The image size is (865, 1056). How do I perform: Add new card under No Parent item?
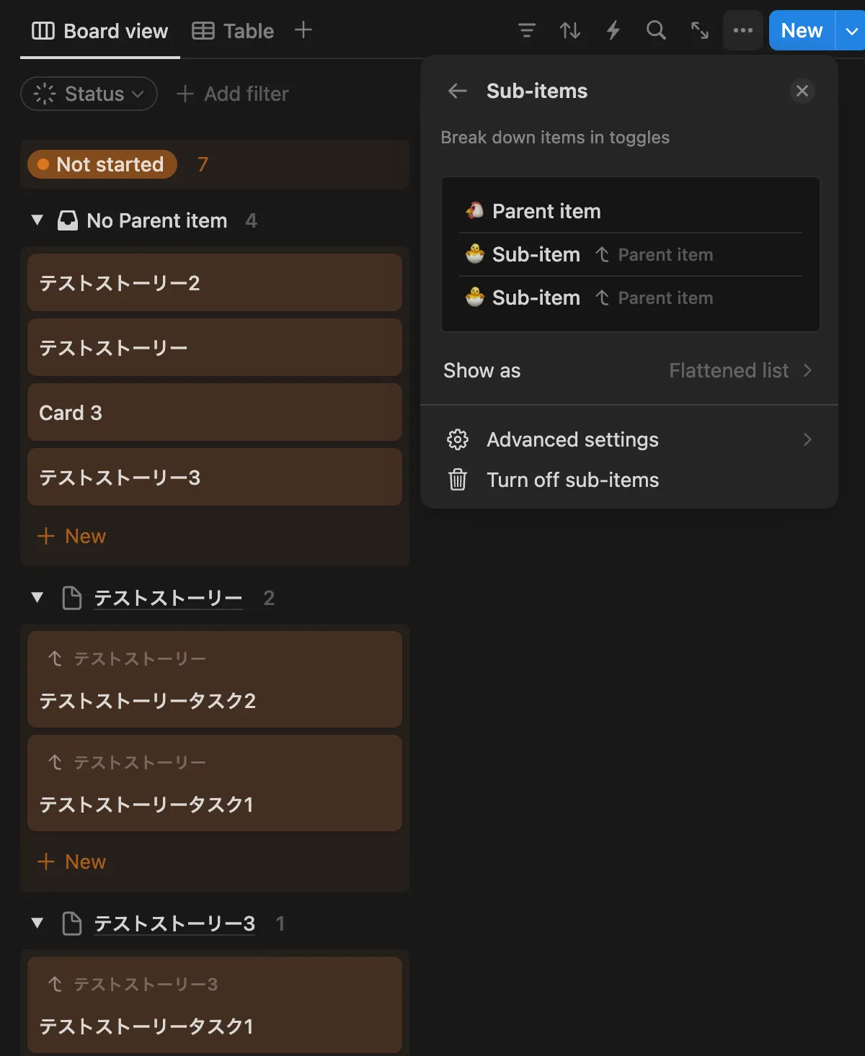71,536
